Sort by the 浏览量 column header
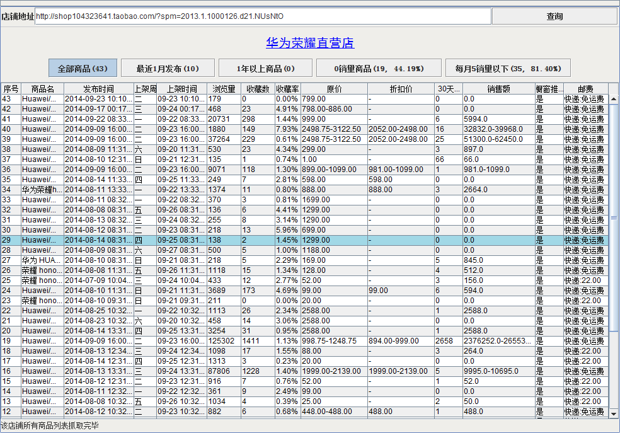Viewport: 620px width, 433px height. click(224, 89)
